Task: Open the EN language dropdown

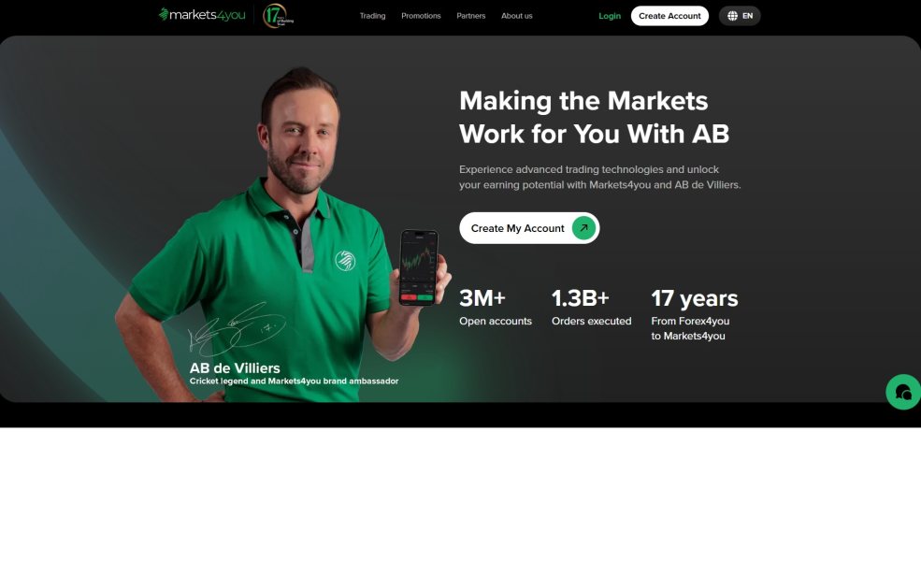Action: click(740, 16)
